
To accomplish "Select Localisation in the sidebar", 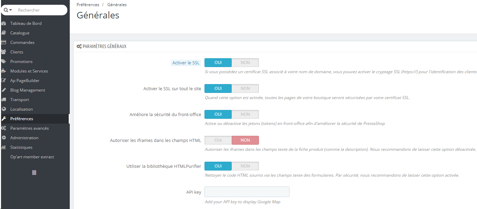I will 21,109.
